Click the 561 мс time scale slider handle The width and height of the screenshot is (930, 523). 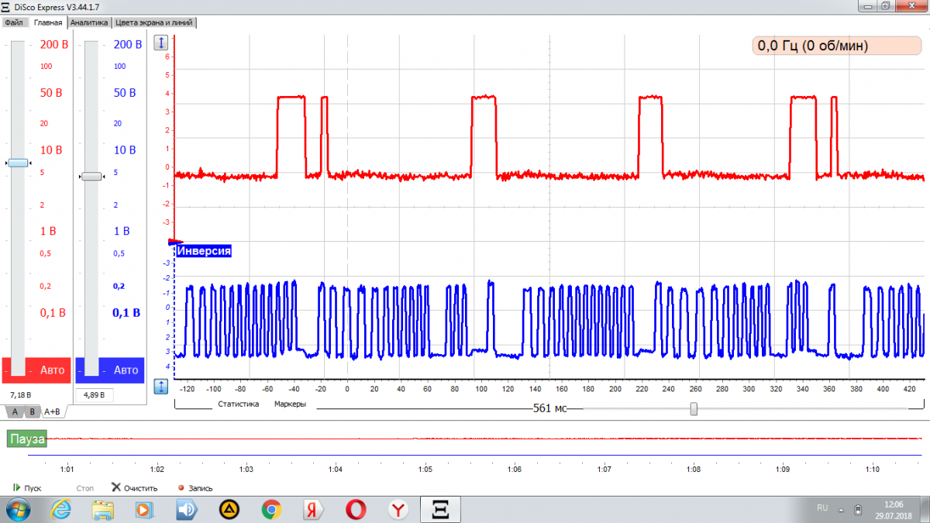(694, 409)
